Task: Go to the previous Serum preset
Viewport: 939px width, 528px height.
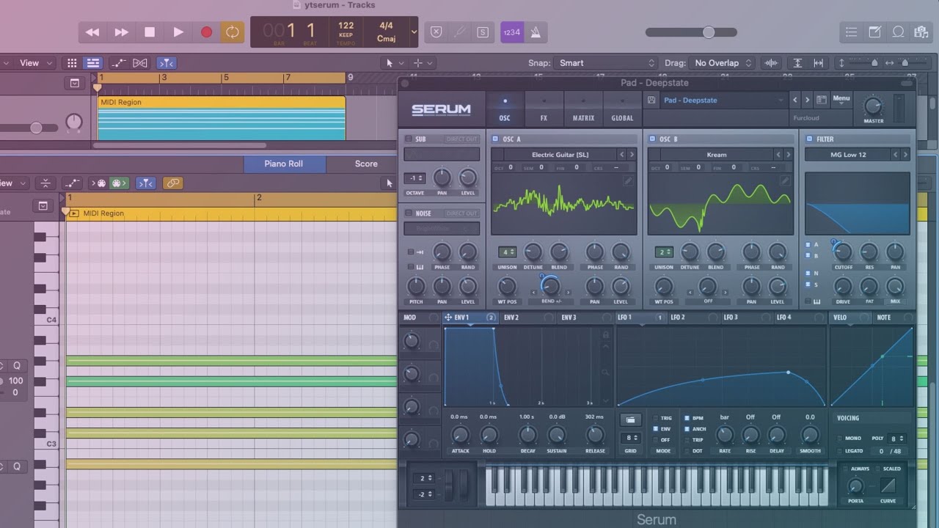Action: [x=794, y=100]
